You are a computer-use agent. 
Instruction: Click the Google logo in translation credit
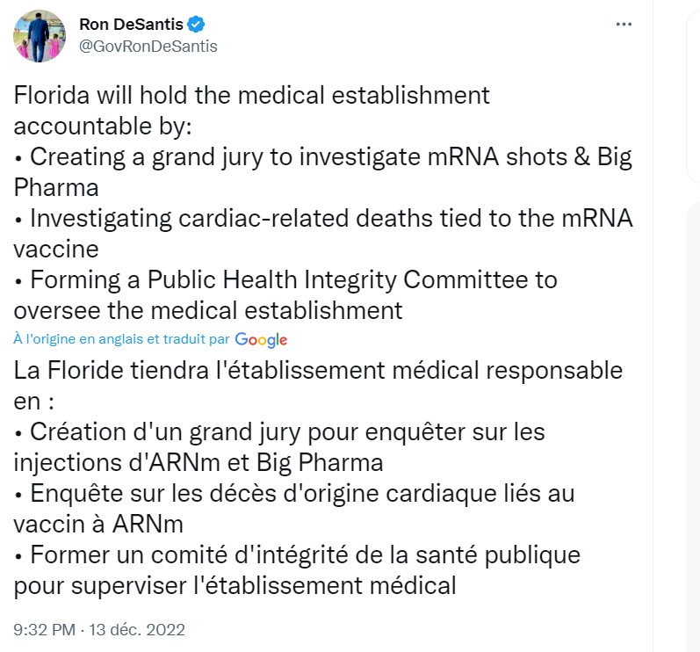(x=261, y=339)
